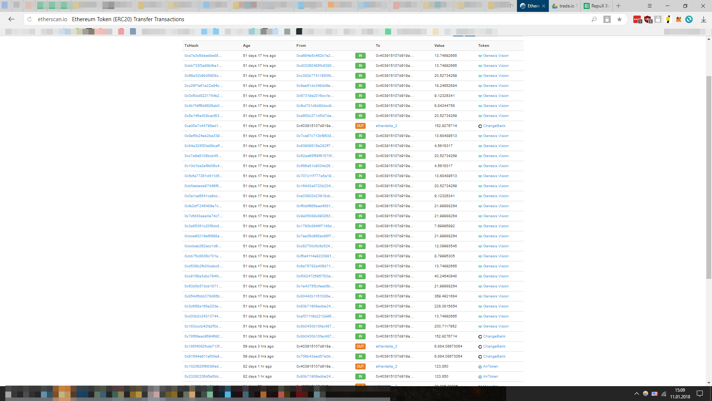The height and width of the screenshot is (401, 712).
Task: Click the Token column header
Action: tap(484, 46)
